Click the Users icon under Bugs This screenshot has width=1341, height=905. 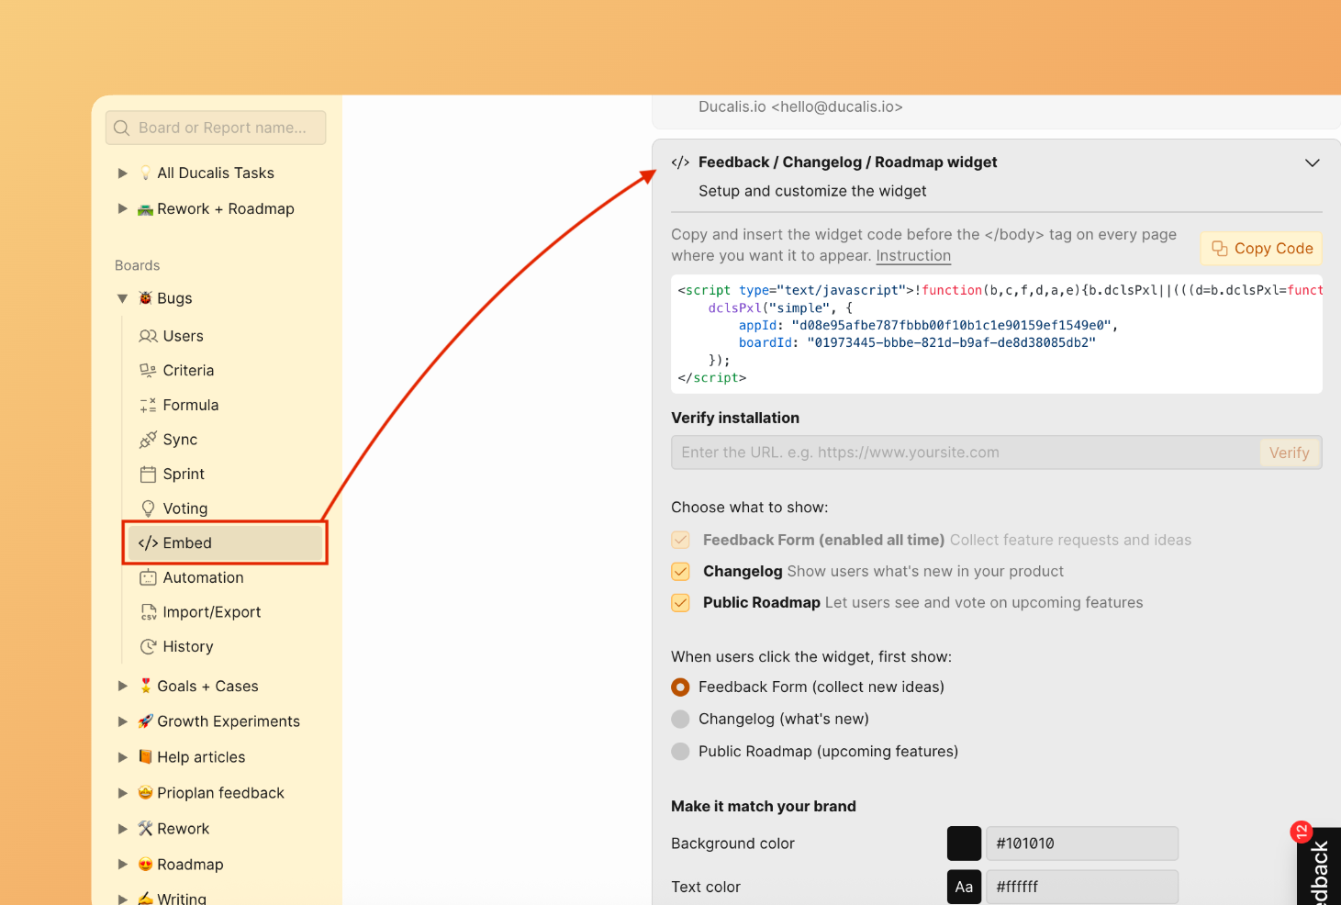[x=148, y=336]
